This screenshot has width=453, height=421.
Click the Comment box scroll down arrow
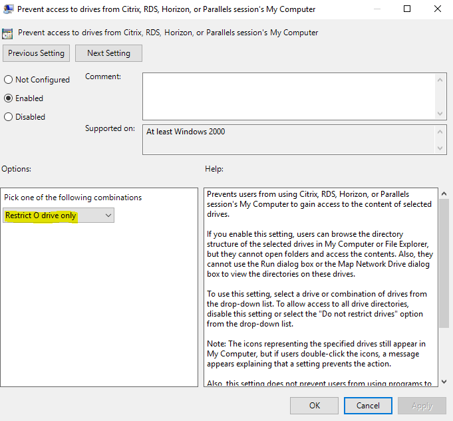441,114
